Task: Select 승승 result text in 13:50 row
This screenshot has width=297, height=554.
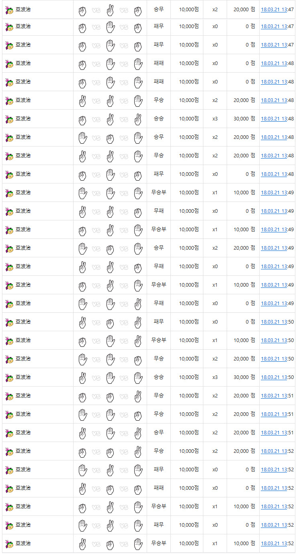Action: tap(159, 377)
